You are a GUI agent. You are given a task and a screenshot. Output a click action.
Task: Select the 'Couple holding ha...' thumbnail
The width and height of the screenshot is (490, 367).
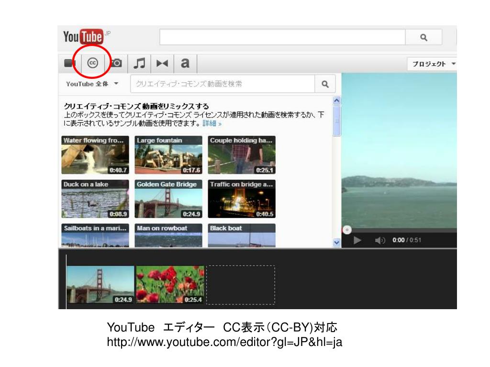coord(242,155)
